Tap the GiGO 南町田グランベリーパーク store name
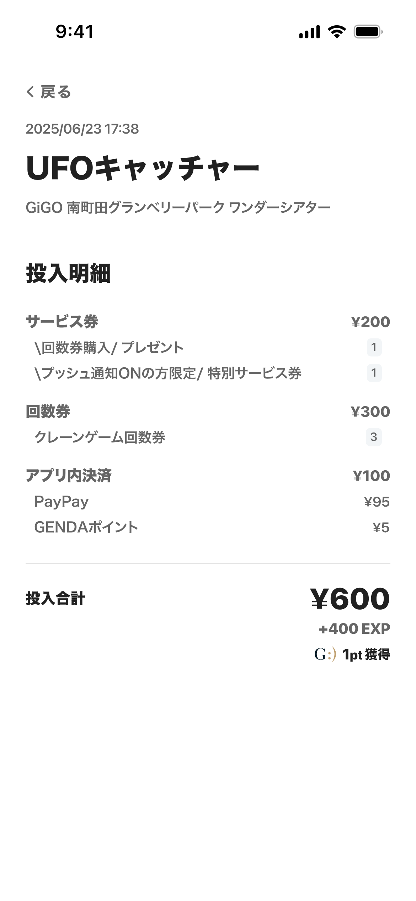416x901 pixels. pyautogui.click(x=178, y=207)
